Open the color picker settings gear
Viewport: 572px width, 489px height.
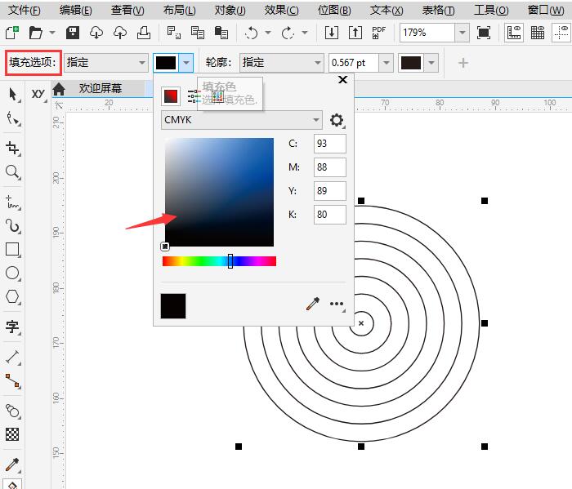337,120
